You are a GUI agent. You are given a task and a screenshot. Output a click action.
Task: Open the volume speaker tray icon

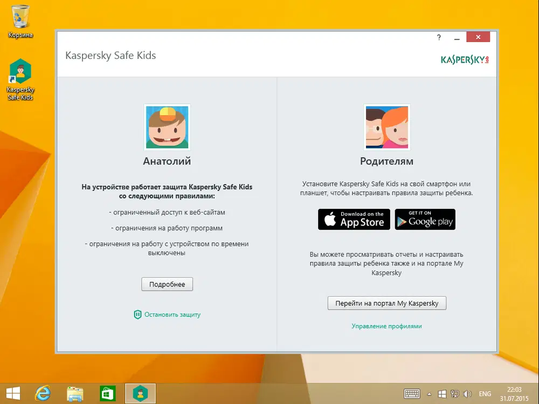[x=467, y=394]
